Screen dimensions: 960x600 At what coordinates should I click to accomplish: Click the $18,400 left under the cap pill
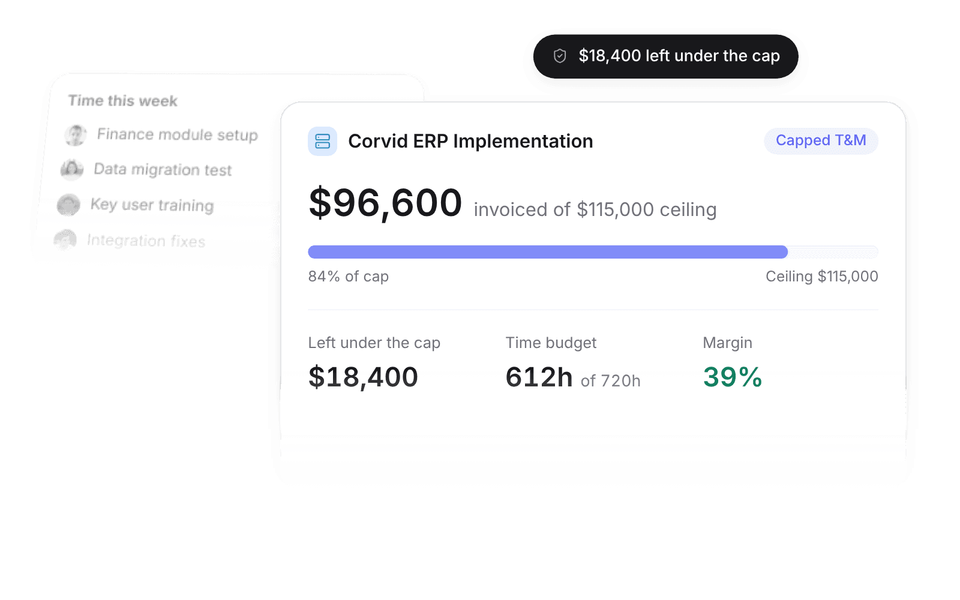tap(665, 56)
